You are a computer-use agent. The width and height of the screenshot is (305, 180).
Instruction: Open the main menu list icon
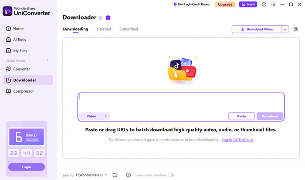(273, 4)
